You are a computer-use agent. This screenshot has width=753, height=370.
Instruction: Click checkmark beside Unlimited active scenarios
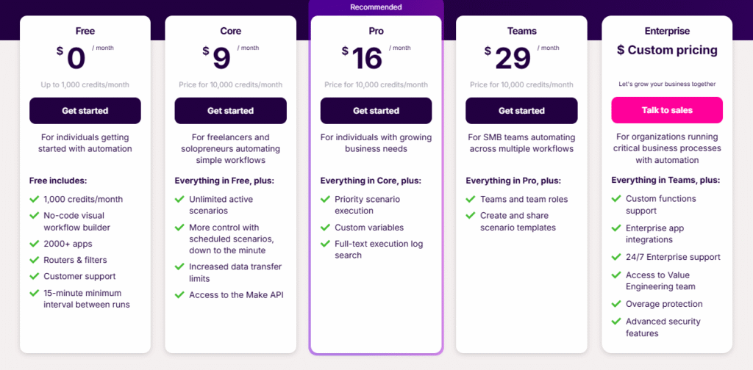coord(179,199)
